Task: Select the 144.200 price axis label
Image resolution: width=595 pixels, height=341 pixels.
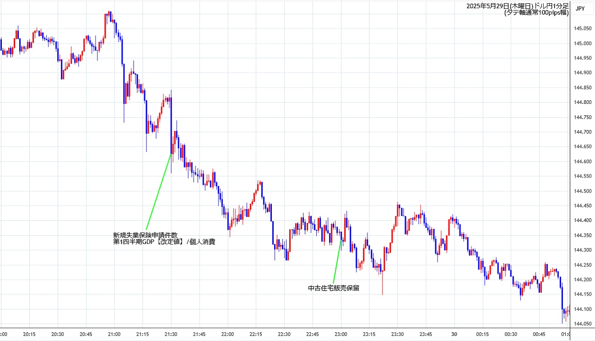Action: coord(582,280)
